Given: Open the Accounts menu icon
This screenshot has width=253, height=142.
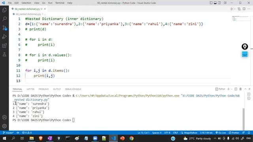Looking at the screenshot, I should 4,117.
